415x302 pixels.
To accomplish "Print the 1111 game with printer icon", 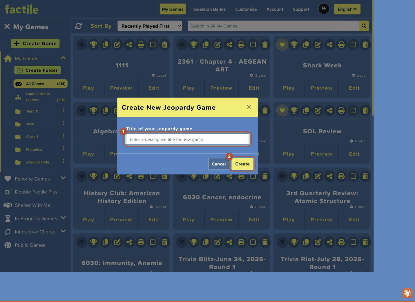I will [141, 45].
